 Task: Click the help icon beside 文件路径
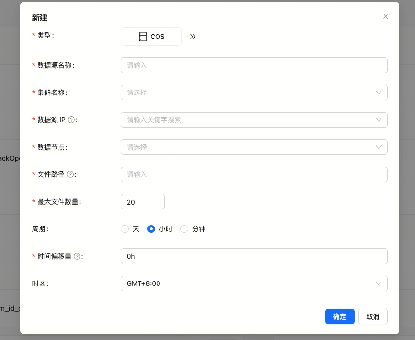(70, 174)
